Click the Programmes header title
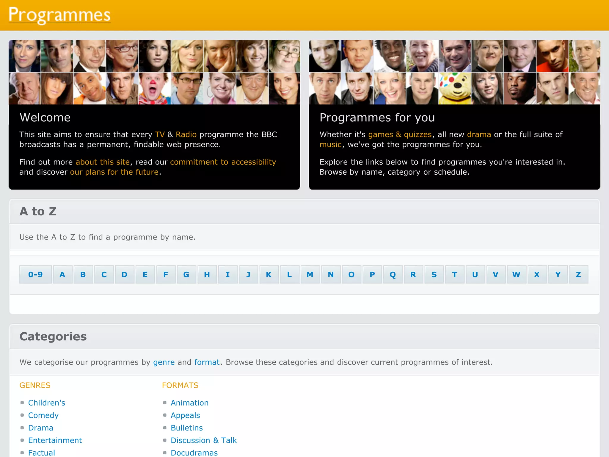 tap(59, 15)
